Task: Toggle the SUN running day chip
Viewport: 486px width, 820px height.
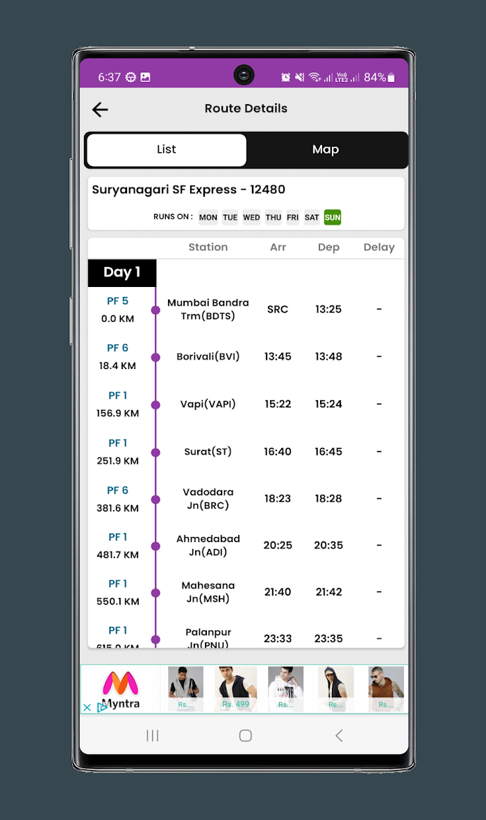Action: click(x=333, y=217)
